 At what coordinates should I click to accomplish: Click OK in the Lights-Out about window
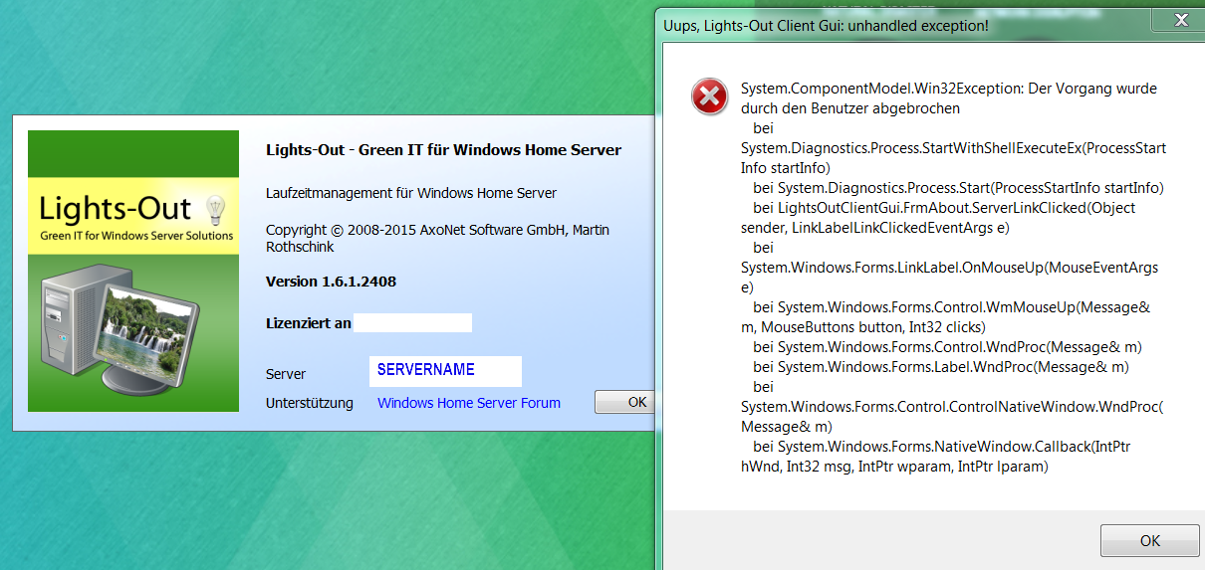[625, 402]
